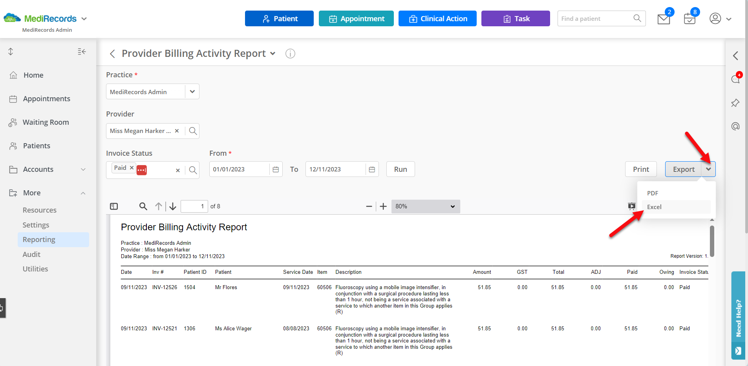This screenshot has width=748, height=366.
Task: Zoom in the report view
Action: pyautogui.click(x=383, y=206)
